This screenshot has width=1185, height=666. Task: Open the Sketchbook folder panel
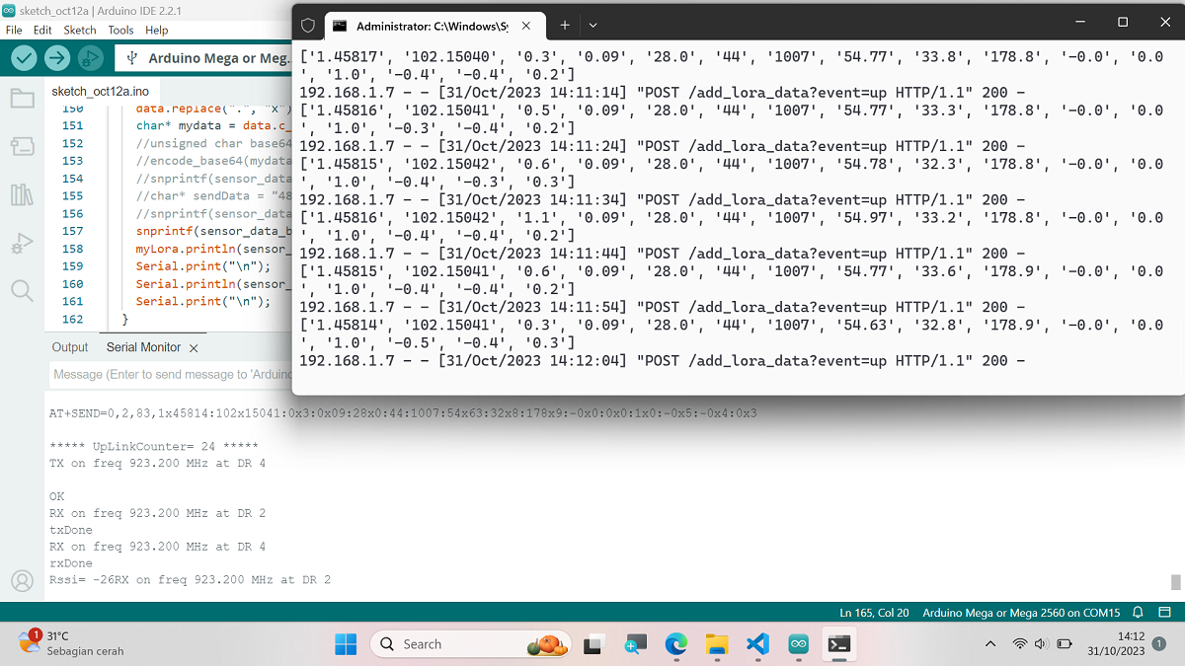point(22,98)
